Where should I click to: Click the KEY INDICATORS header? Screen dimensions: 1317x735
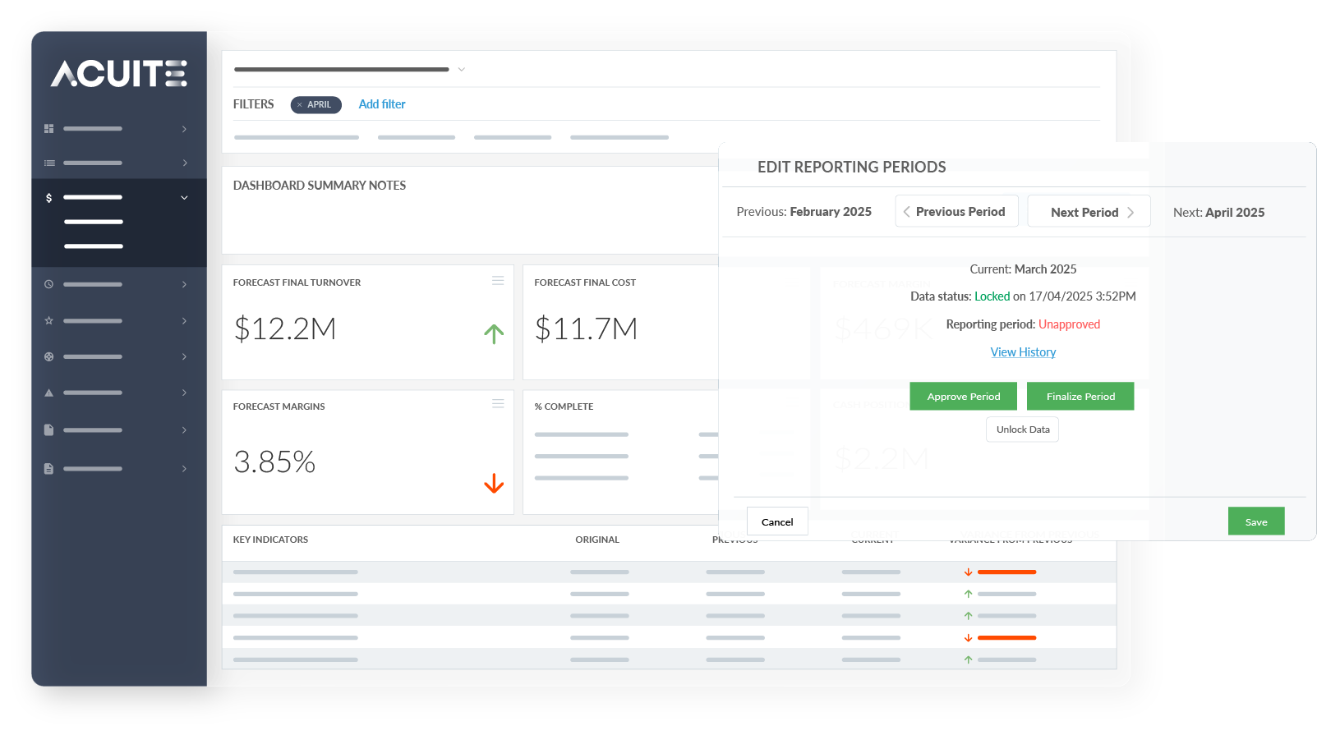click(270, 540)
